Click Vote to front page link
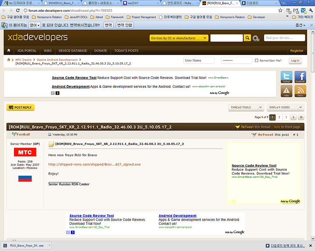 coord(287,127)
